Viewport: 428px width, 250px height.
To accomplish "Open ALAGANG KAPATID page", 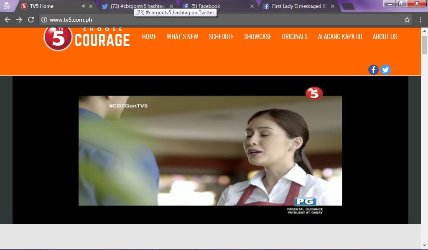I will (x=340, y=36).
